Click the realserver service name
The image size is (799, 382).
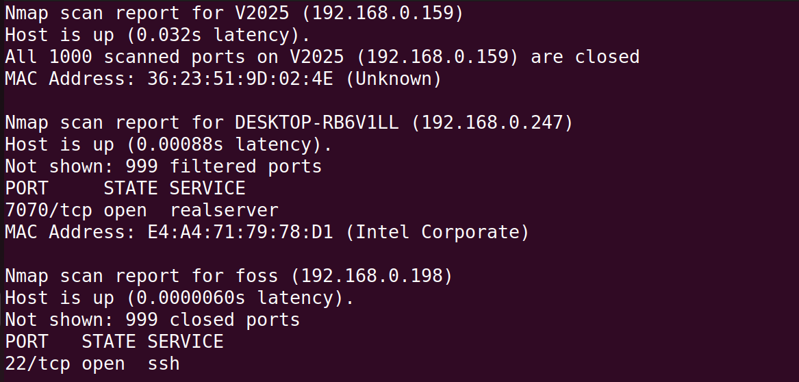pos(224,210)
